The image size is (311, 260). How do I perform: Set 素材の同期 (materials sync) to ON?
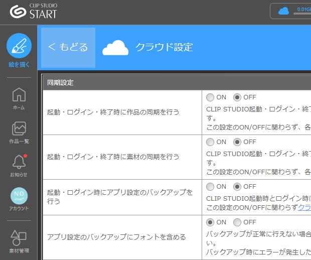click(x=210, y=142)
